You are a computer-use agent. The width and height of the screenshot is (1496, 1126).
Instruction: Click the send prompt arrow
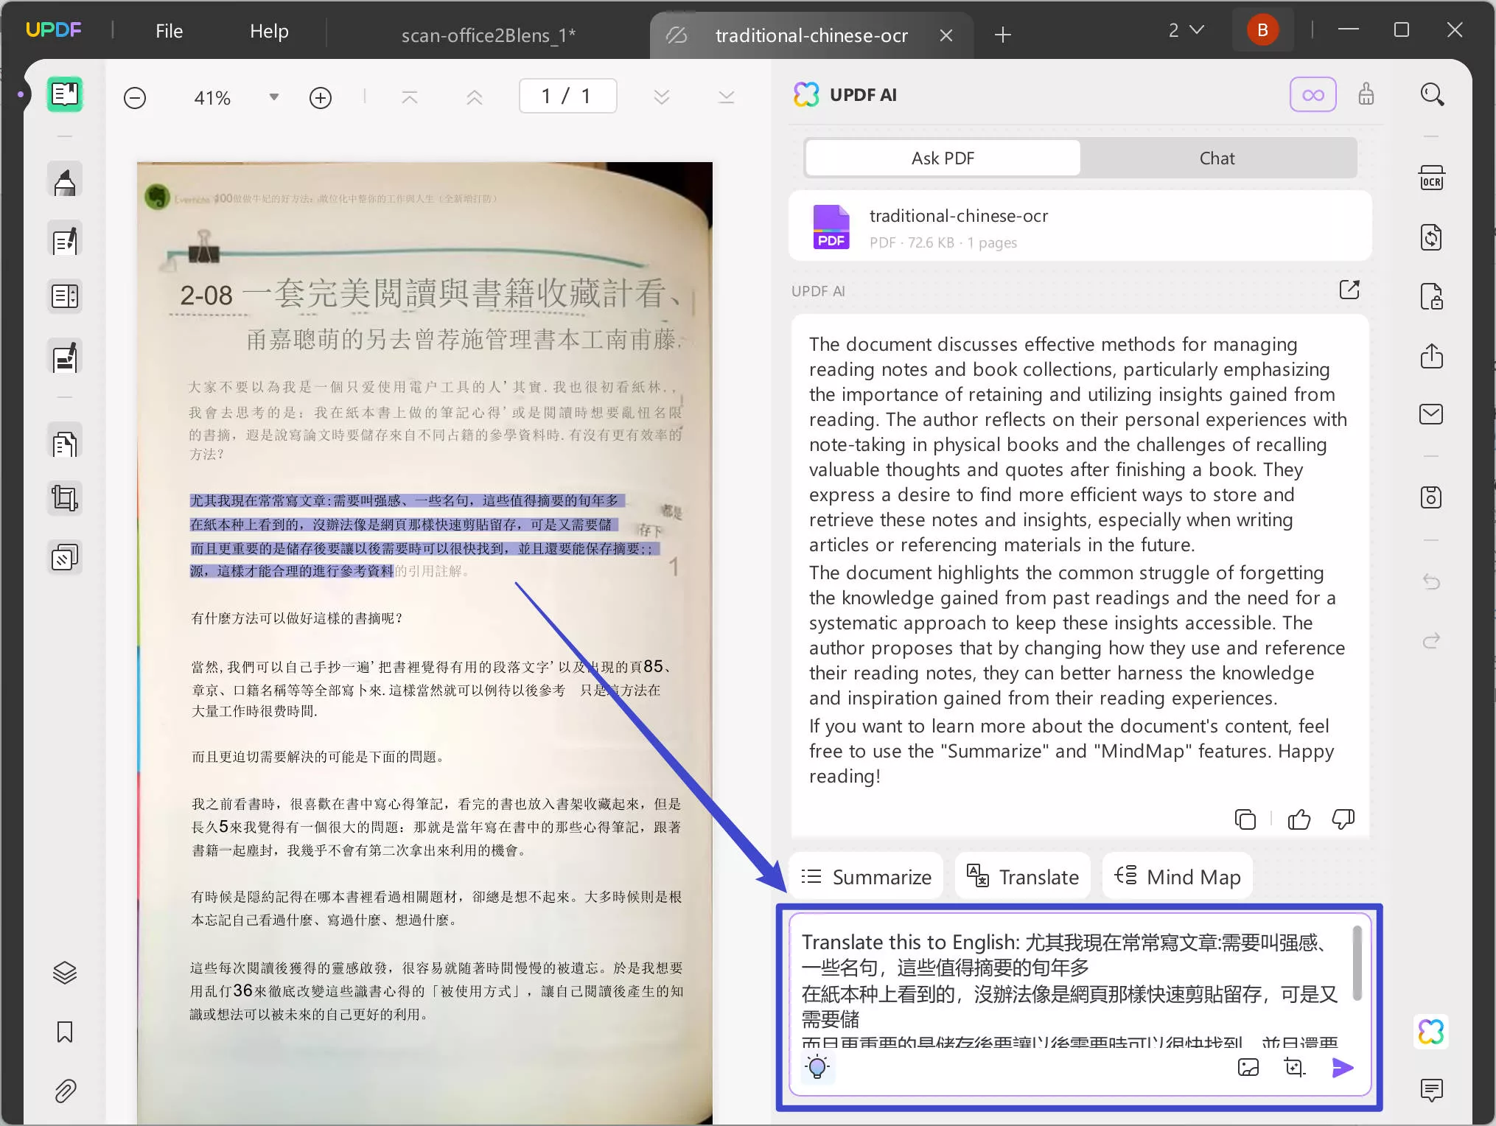coord(1343,1067)
